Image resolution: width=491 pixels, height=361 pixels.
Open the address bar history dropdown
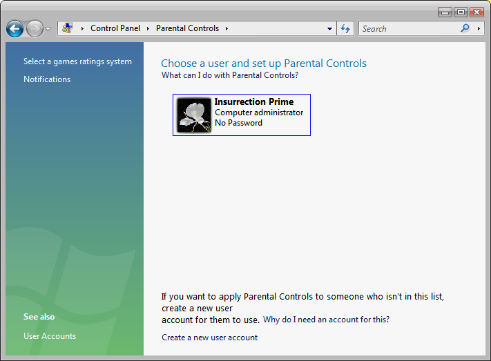coord(329,29)
